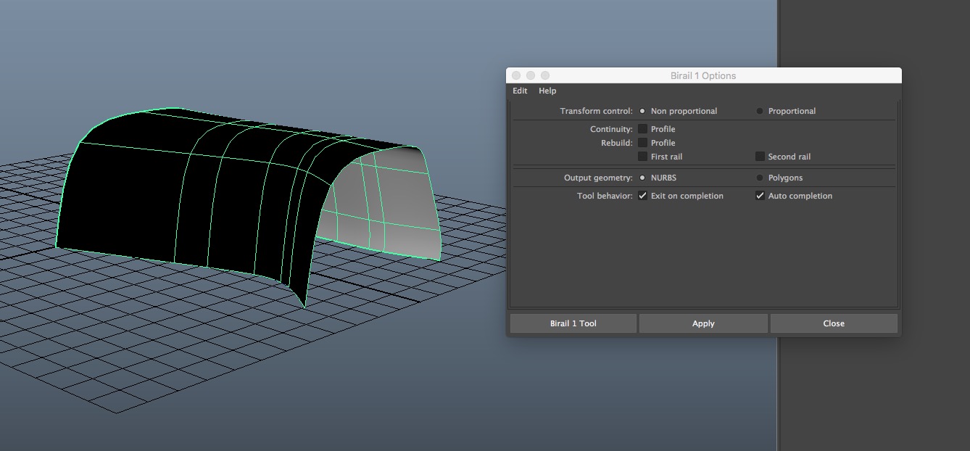Viewport: 970px width, 451px height.
Task: Select Proportional transform control
Action: 760,111
